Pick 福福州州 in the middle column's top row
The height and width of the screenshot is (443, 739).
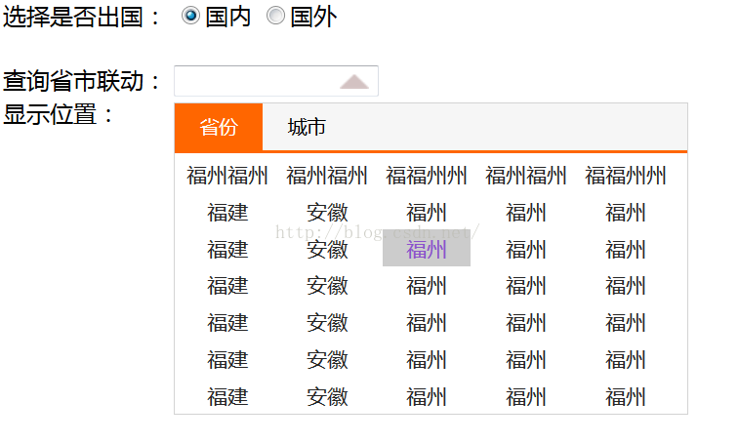(x=427, y=176)
